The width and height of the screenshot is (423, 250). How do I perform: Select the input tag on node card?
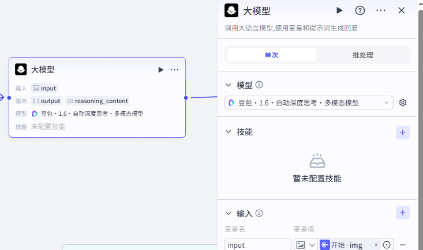(x=44, y=88)
